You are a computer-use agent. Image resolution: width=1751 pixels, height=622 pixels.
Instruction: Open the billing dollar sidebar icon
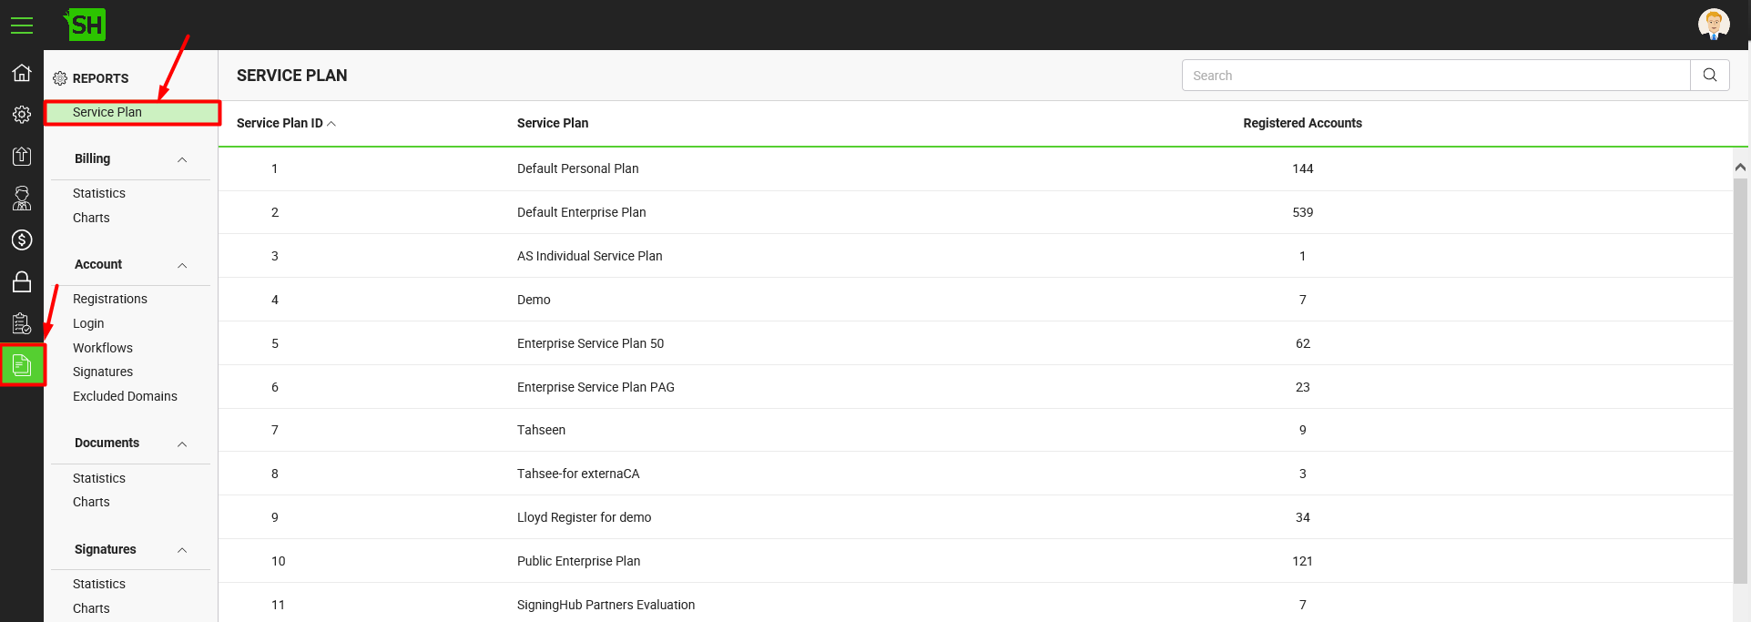click(22, 240)
